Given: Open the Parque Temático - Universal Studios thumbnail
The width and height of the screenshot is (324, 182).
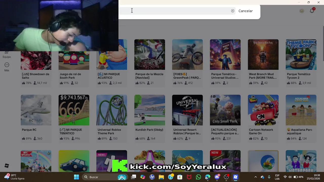Looking at the screenshot, I should [x=225, y=54].
